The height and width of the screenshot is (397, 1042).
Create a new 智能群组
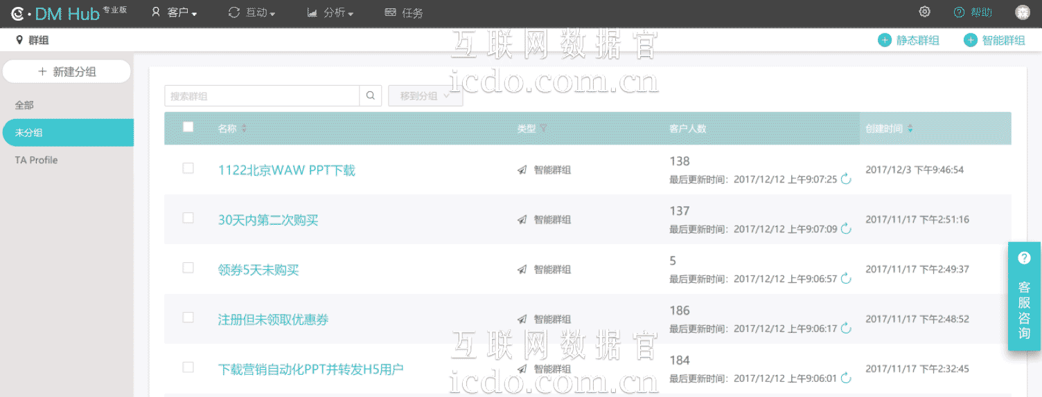[x=995, y=40]
